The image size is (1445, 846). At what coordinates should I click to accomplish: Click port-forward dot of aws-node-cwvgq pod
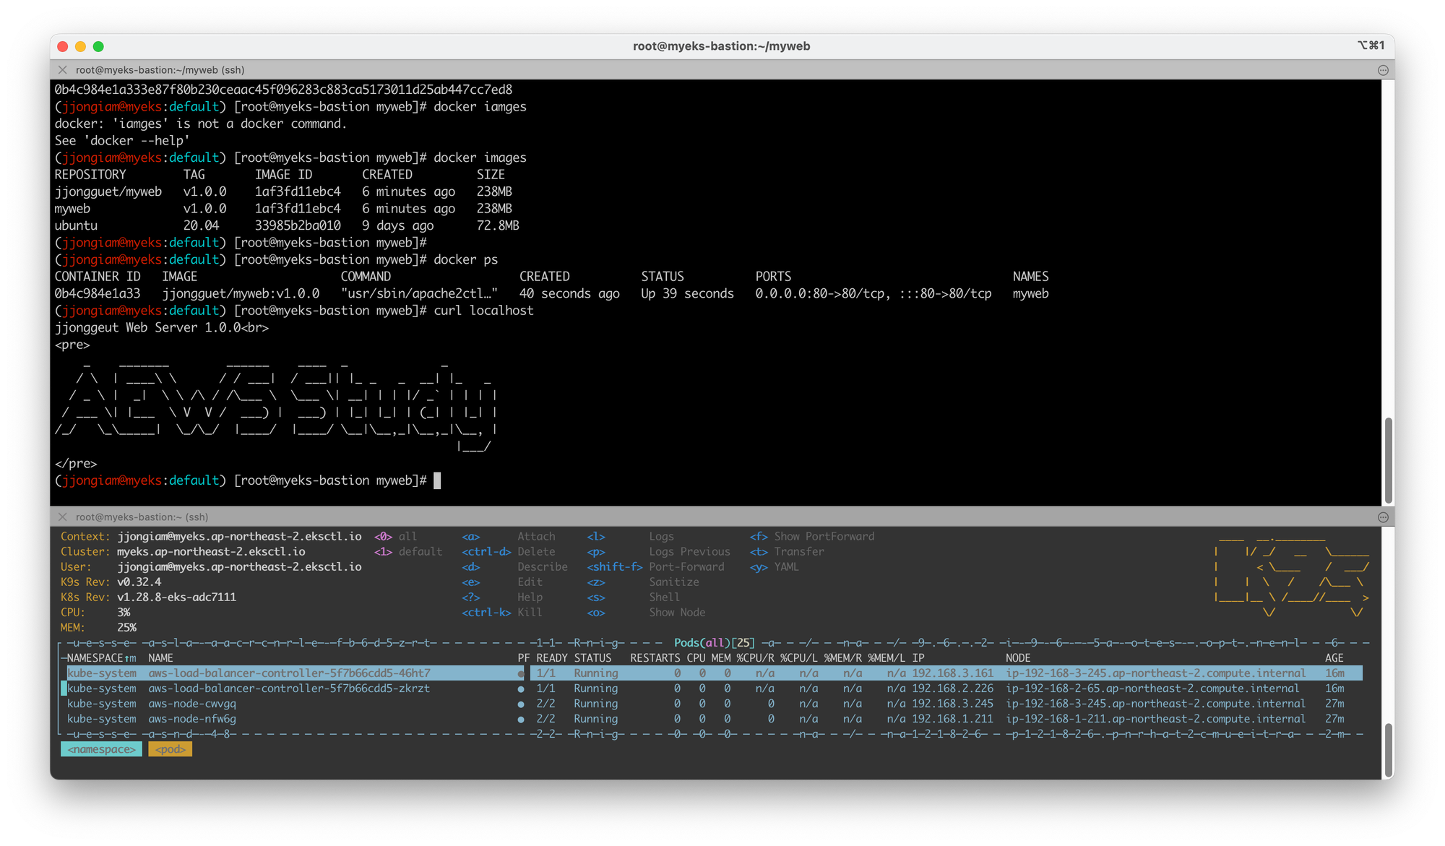521,704
